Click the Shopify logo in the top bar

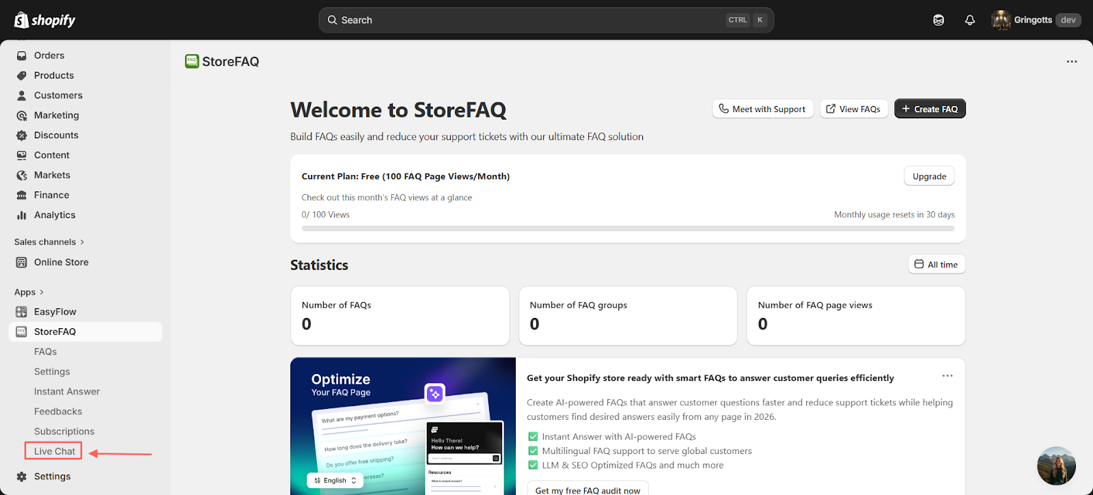44,20
